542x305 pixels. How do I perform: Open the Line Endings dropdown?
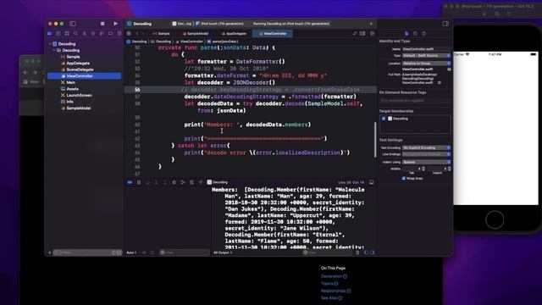tap(427, 154)
